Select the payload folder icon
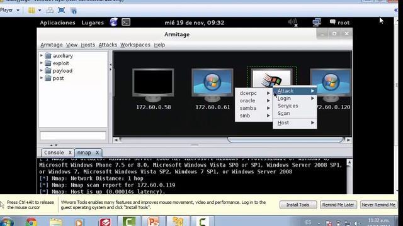 point(48,71)
